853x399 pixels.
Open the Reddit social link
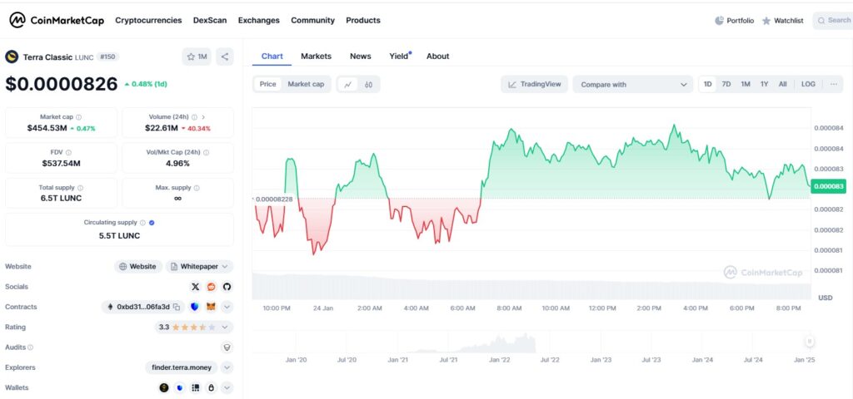point(212,287)
